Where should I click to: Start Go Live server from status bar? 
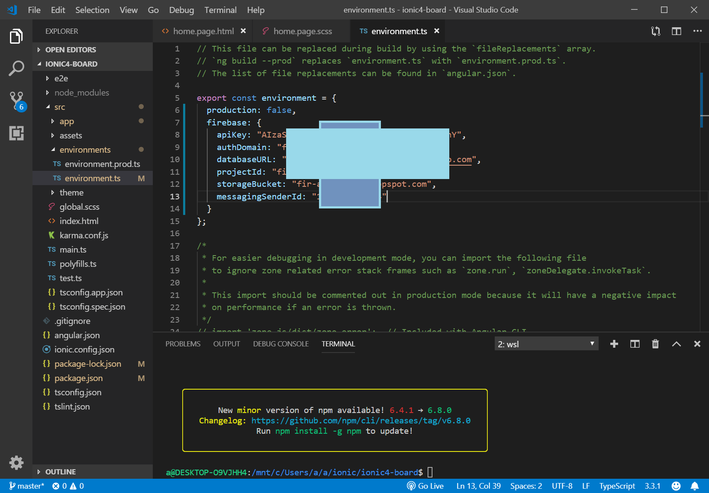click(425, 486)
